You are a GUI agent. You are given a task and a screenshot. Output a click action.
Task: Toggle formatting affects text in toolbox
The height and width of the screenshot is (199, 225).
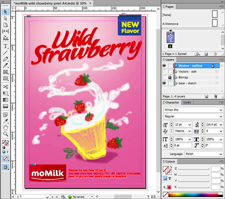(8, 152)
